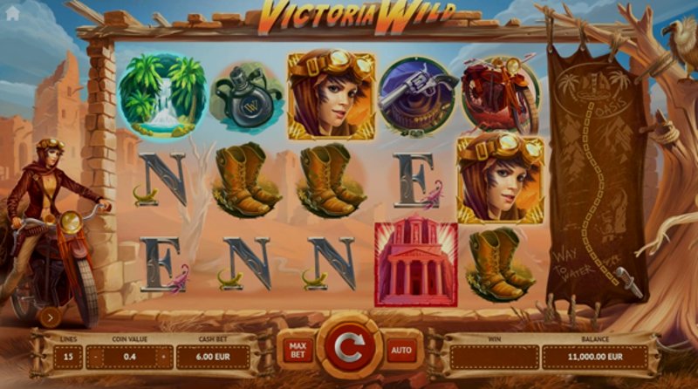The width and height of the screenshot is (698, 389).
Task: Select the red motorcycle symbol on the reels
Action: tap(500, 94)
